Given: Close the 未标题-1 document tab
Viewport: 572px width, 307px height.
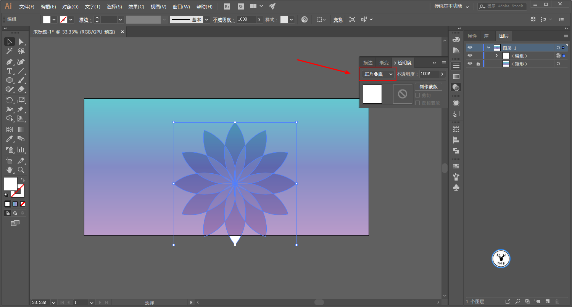Looking at the screenshot, I should click(122, 32).
